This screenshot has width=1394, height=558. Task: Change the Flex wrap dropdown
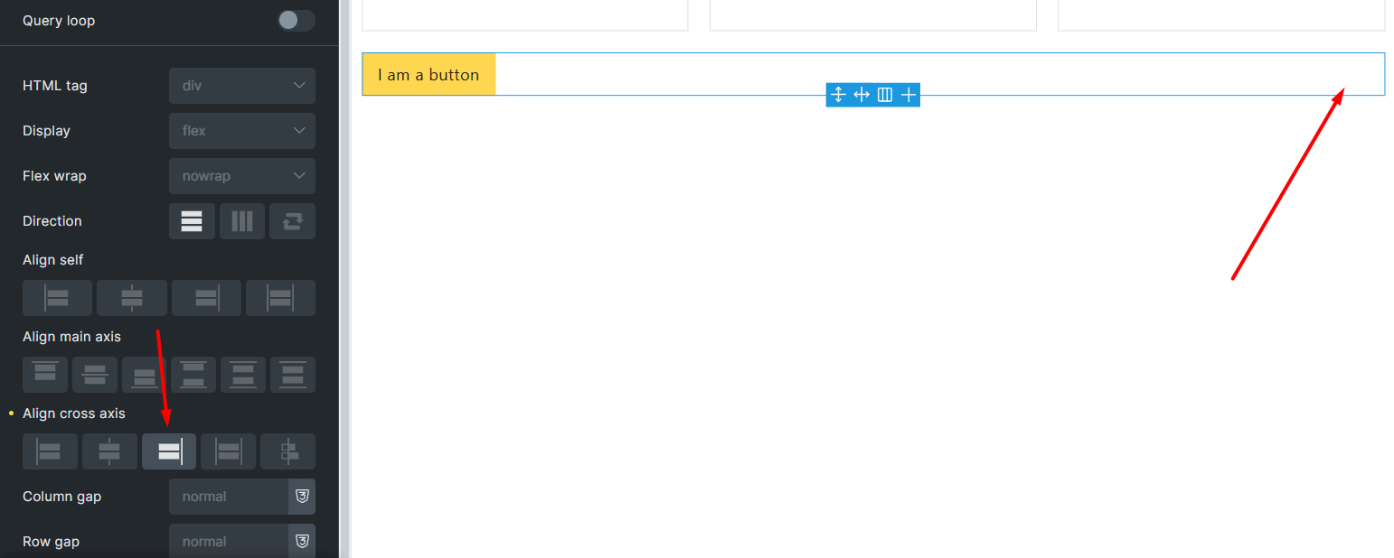[x=241, y=176]
